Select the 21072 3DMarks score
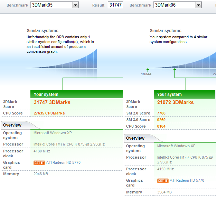Viewport: 217px width, 200px height. [x=175, y=102]
